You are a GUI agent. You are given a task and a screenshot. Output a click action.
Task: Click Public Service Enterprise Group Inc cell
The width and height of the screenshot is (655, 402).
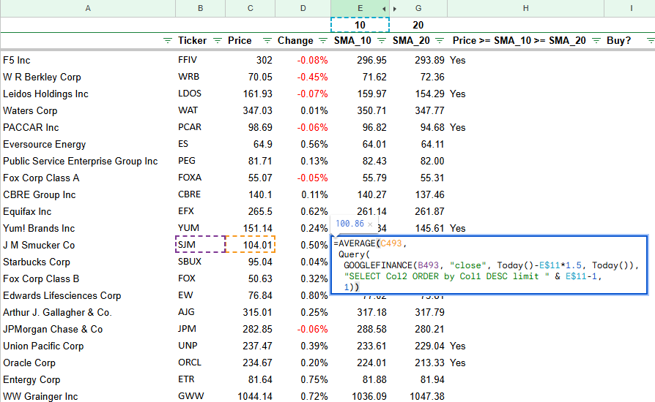(x=88, y=161)
